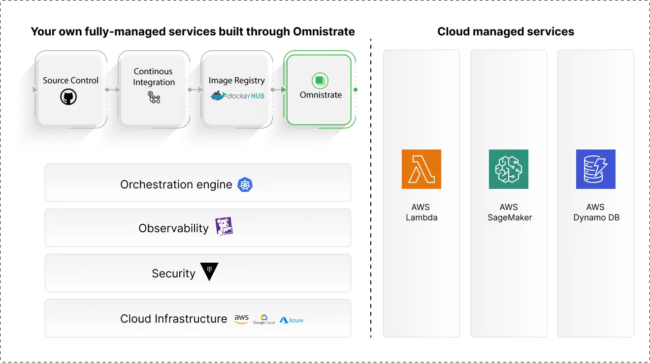The image size is (650, 363).
Task: Select the Image Registry card
Action: click(x=237, y=90)
